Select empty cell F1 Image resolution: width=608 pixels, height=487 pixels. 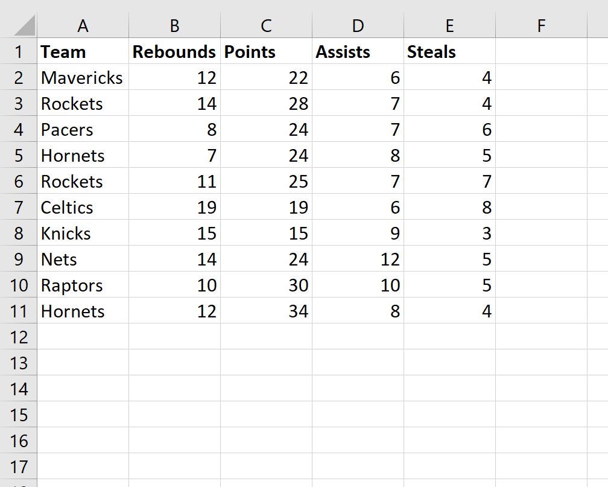[541, 51]
